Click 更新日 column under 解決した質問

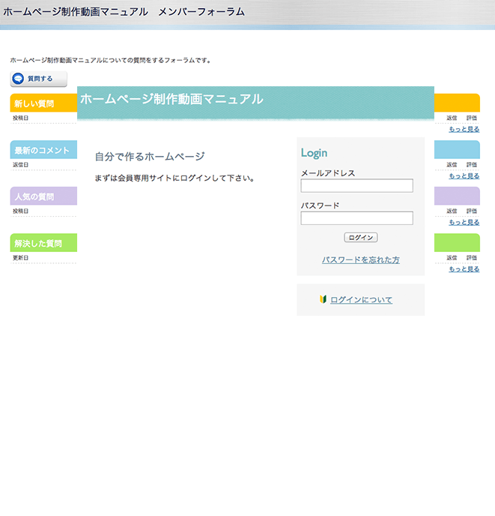pyautogui.click(x=20, y=258)
